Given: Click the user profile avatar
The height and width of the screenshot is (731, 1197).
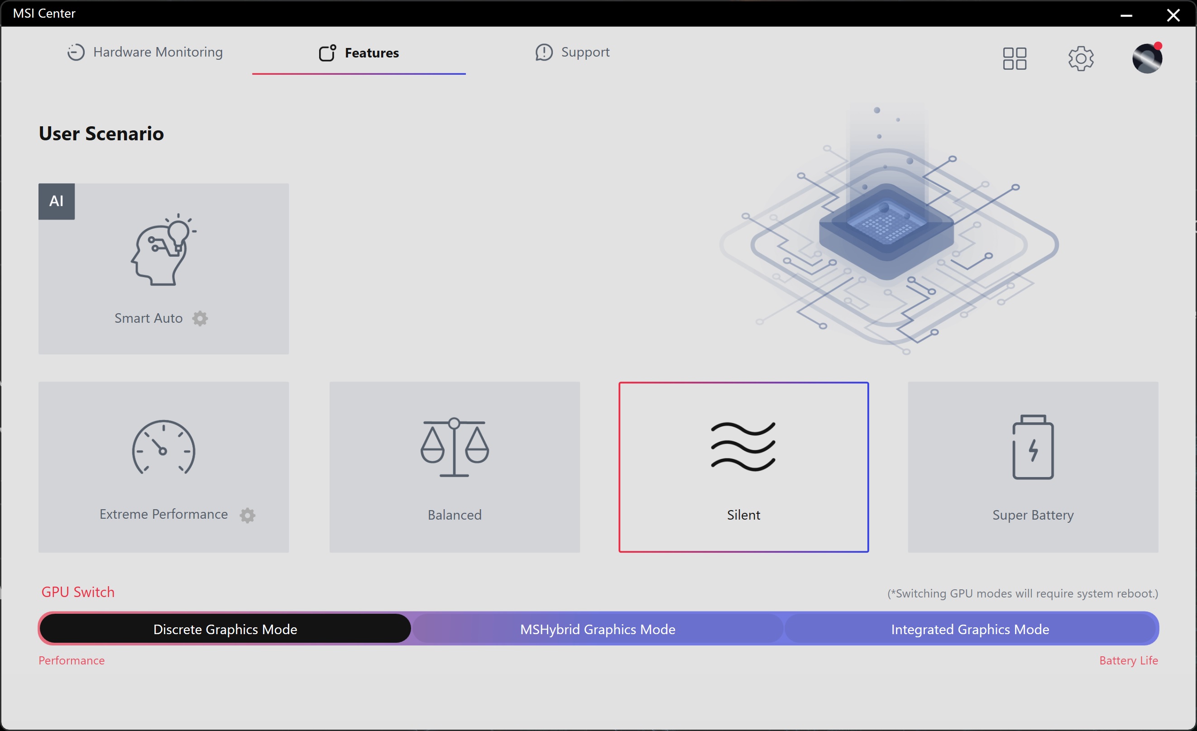Looking at the screenshot, I should tap(1146, 59).
